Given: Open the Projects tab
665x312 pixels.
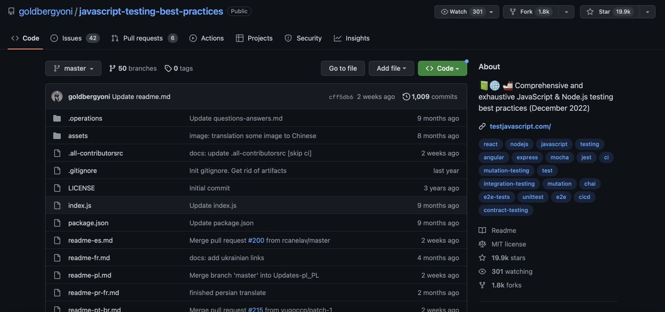Looking at the screenshot, I should (x=254, y=38).
